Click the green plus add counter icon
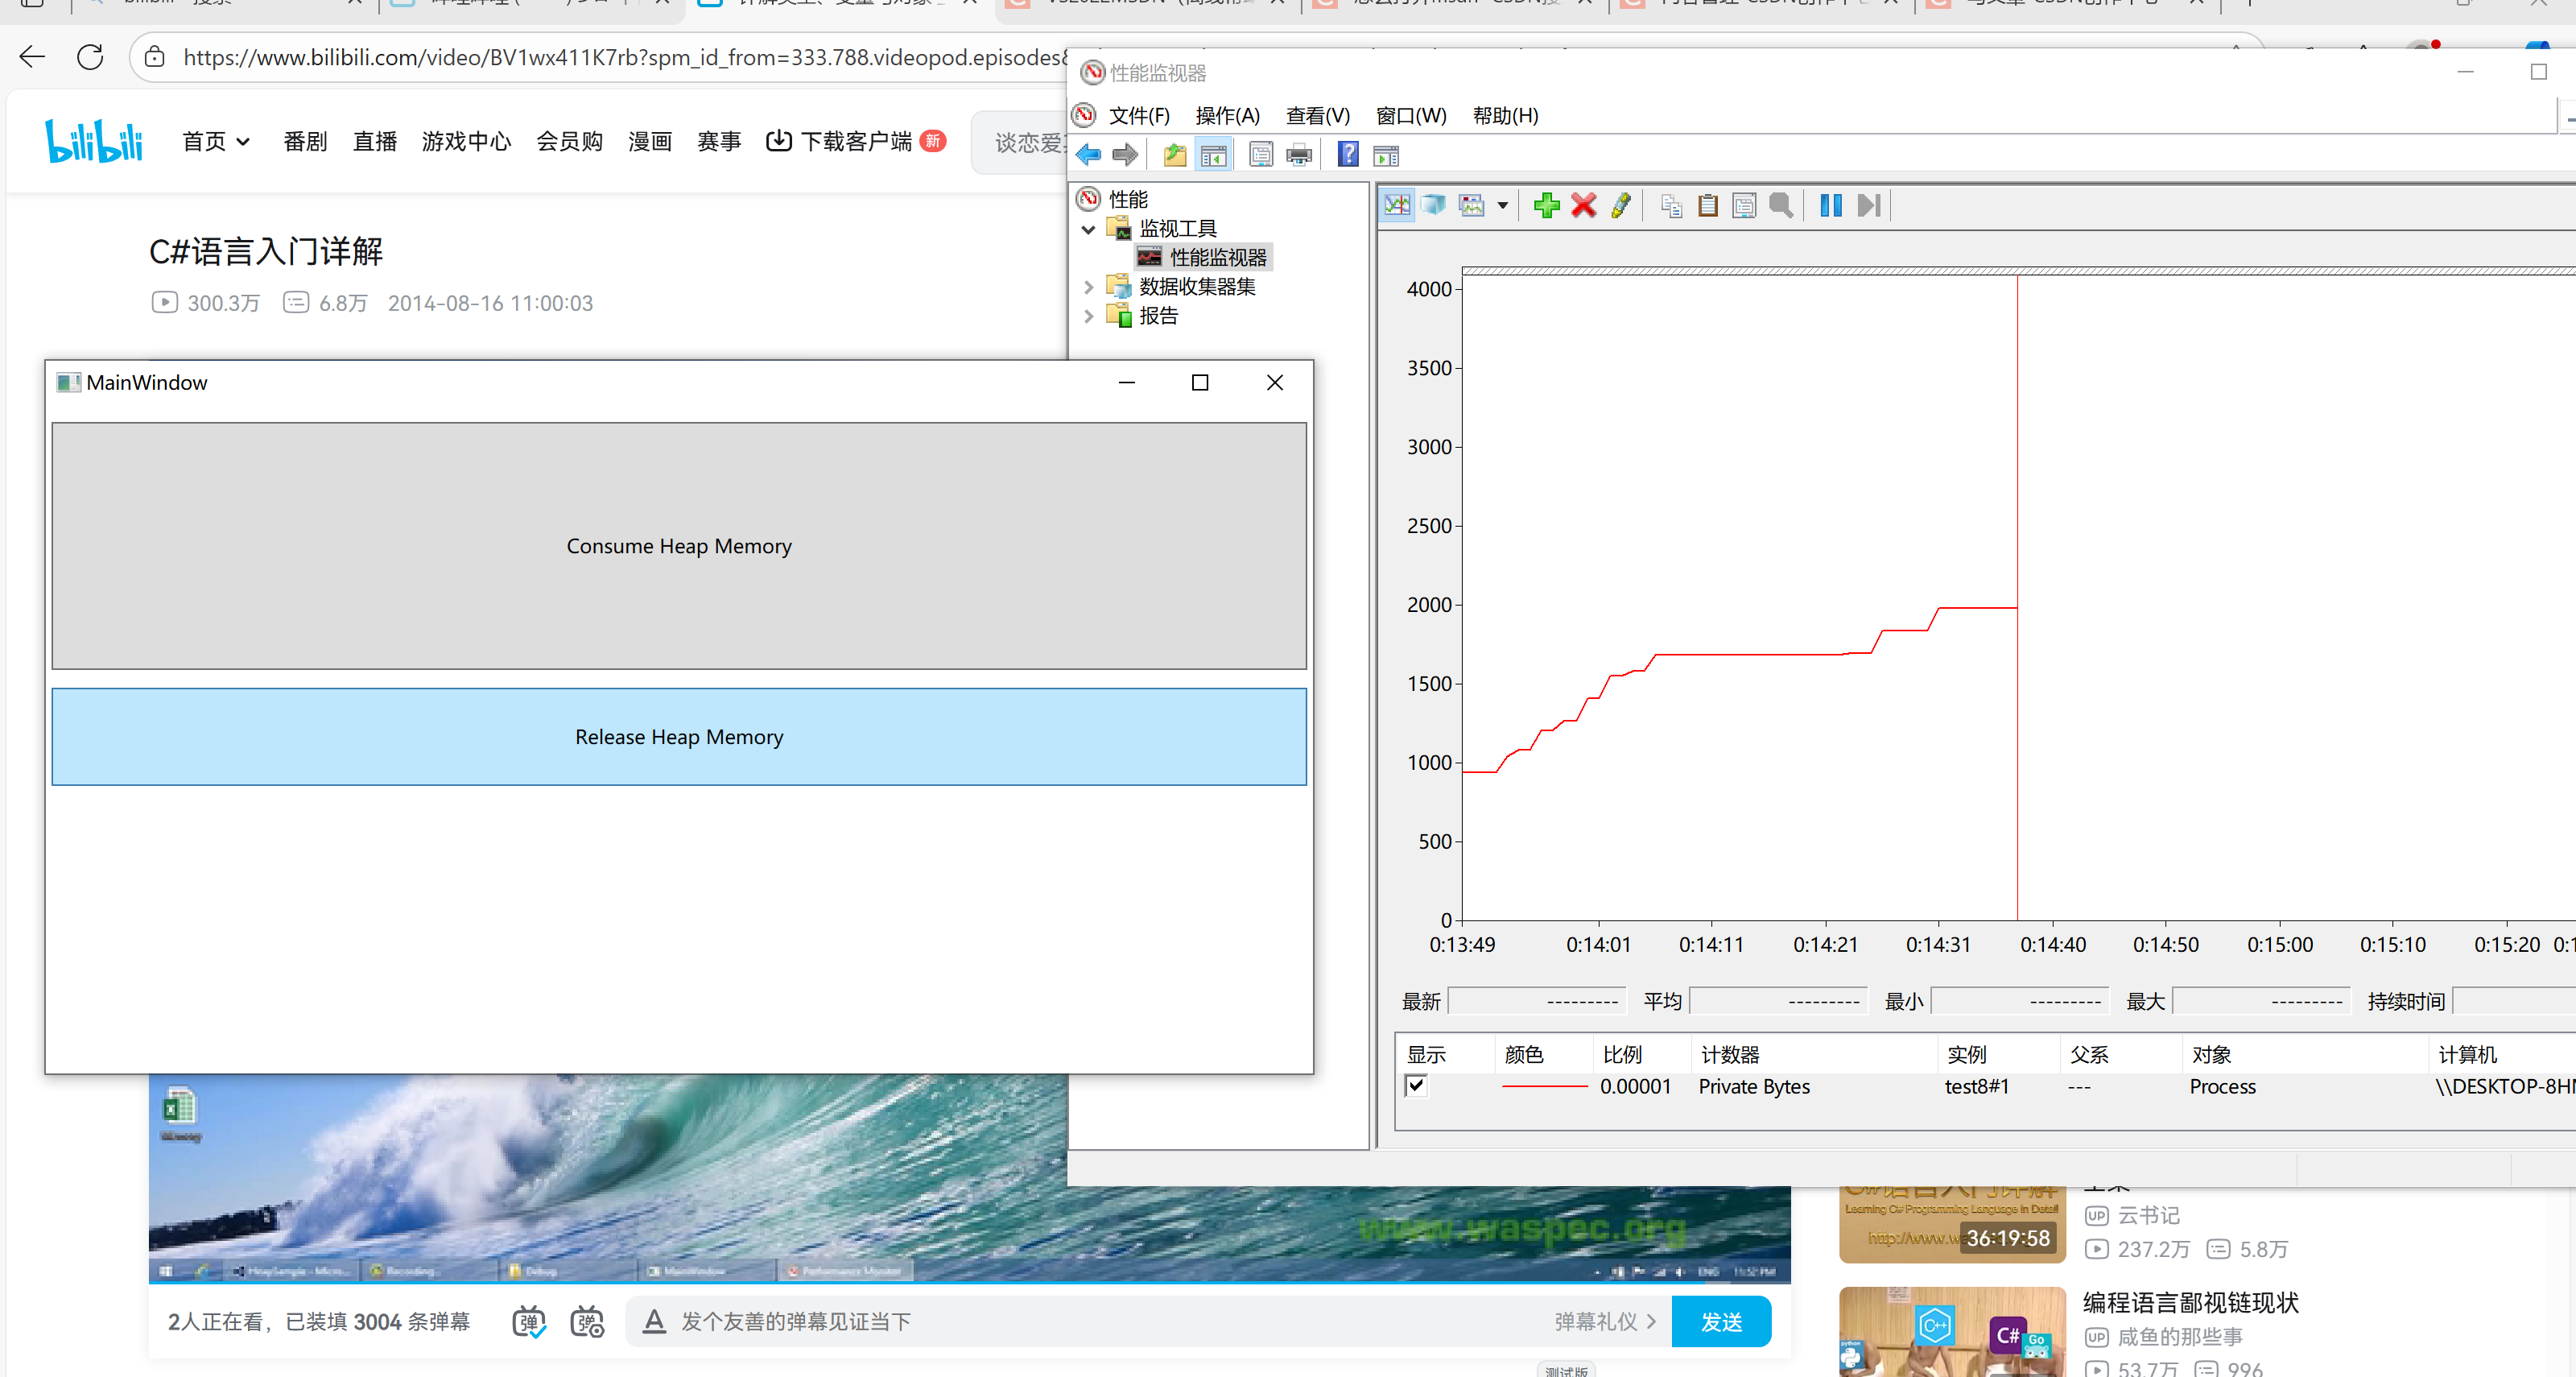Image resolution: width=2576 pixels, height=1377 pixels. pos(1546,206)
